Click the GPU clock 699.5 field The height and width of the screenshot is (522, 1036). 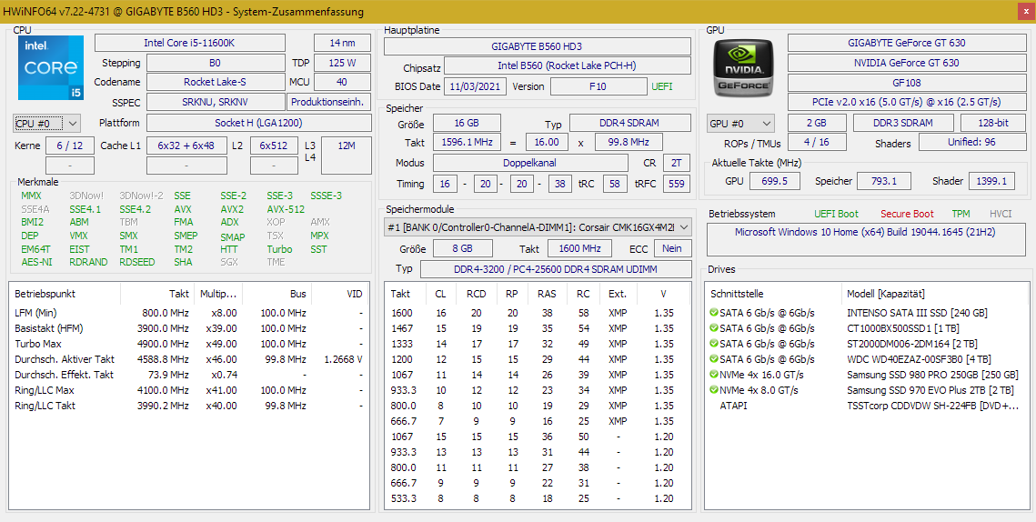(774, 181)
